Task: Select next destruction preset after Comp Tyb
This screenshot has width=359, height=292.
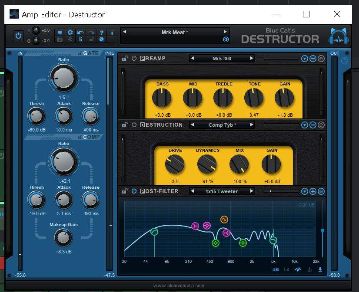Action: (252, 125)
